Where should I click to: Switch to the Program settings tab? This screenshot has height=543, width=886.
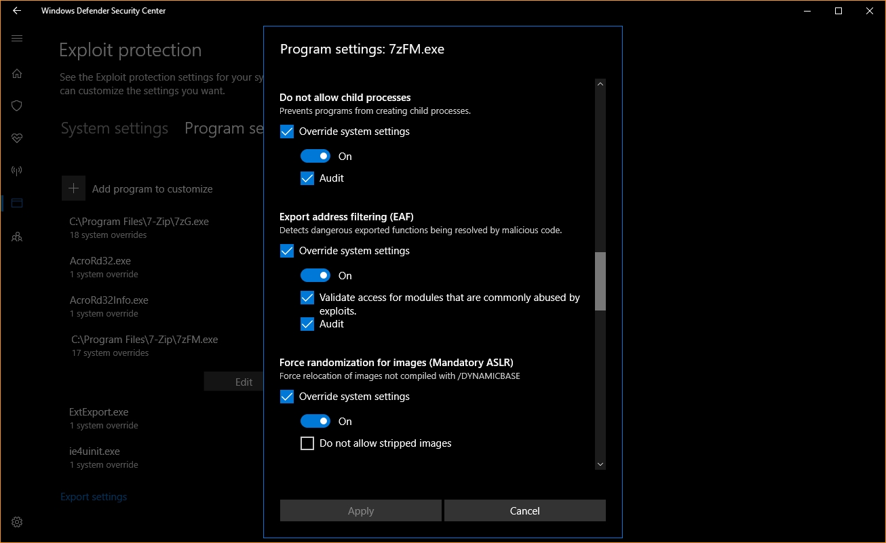point(224,129)
